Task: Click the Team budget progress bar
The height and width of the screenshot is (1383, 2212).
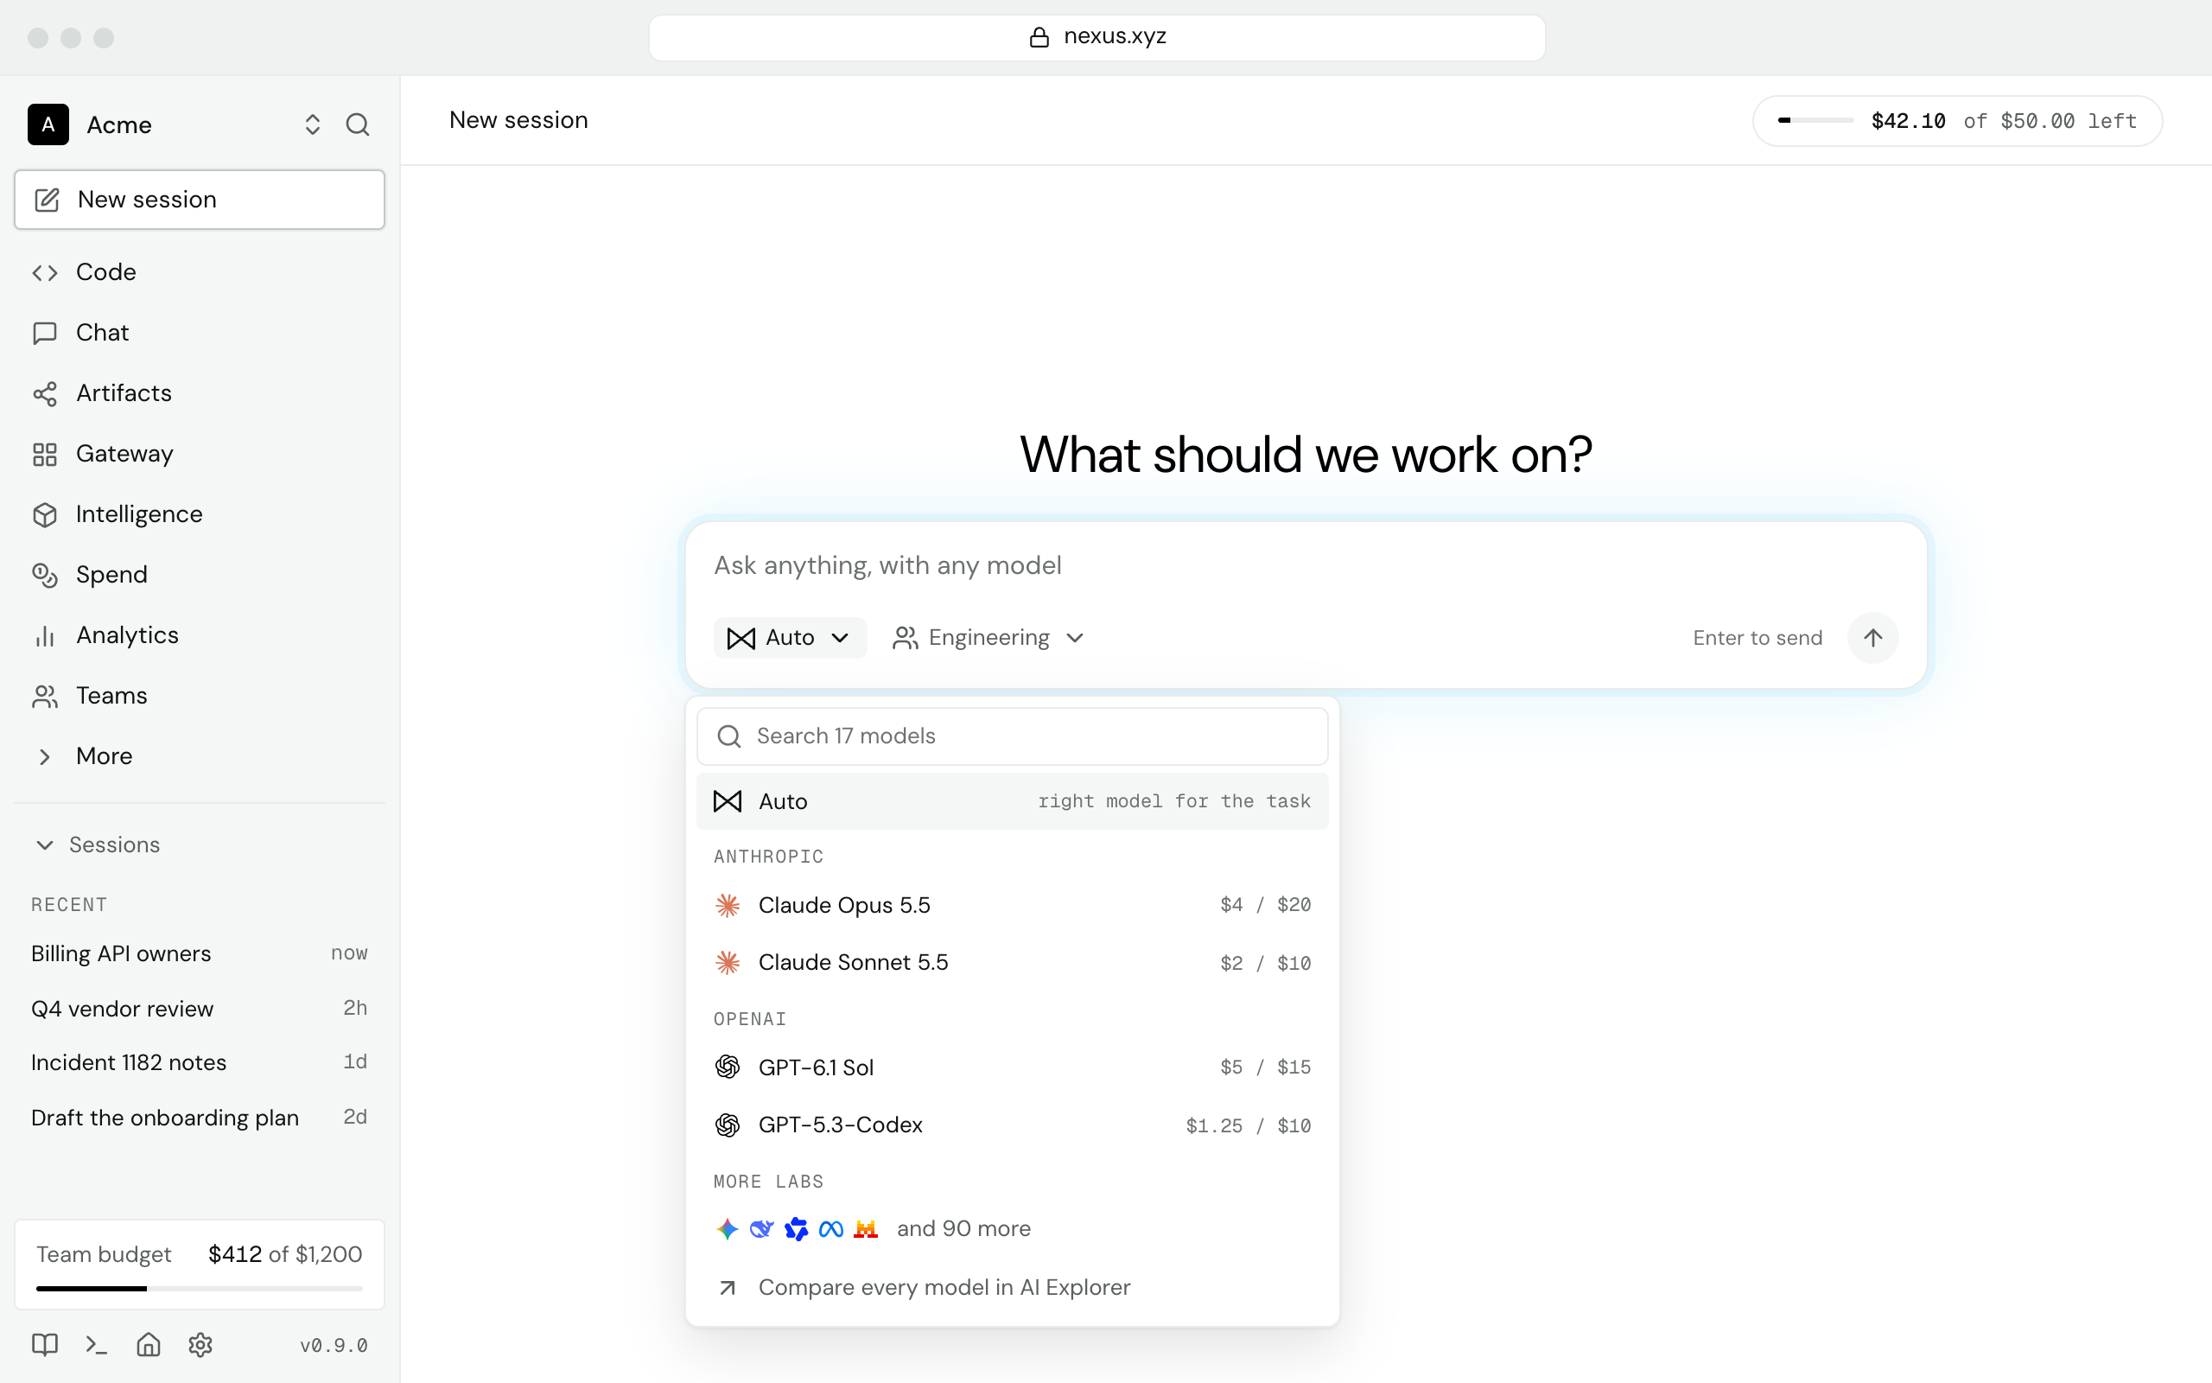Action: tap(200, 1288)
